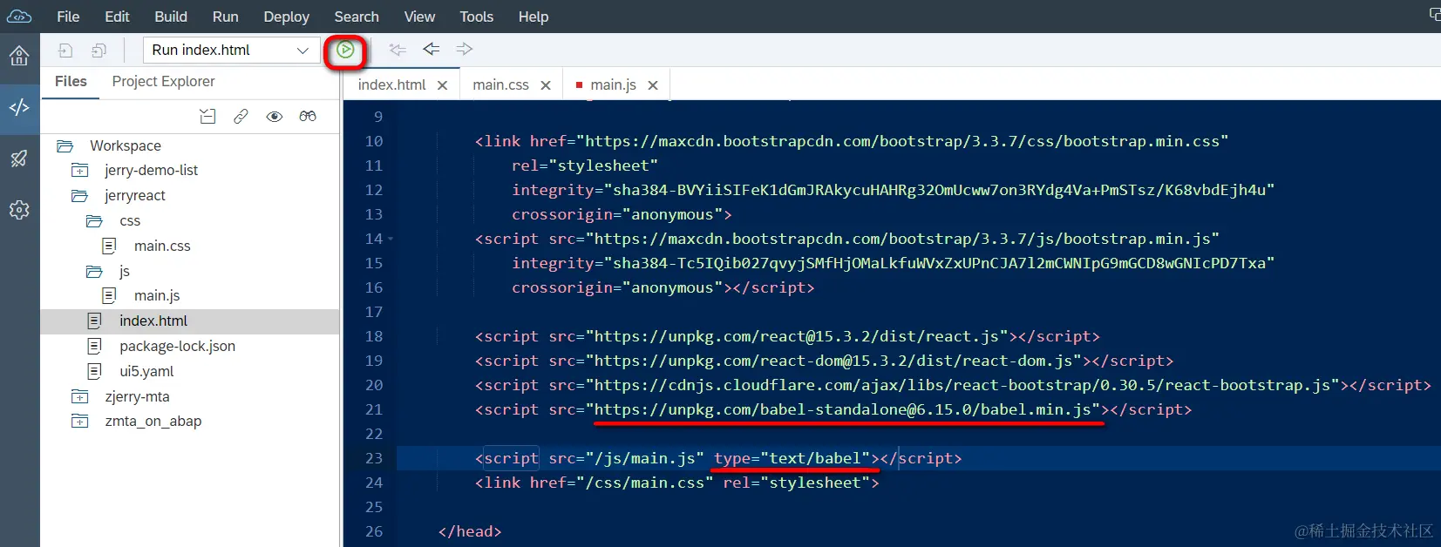Click the SAP Web IDE cloud logo
Screen dimensions: 1441x547
(x=19, y=16)
